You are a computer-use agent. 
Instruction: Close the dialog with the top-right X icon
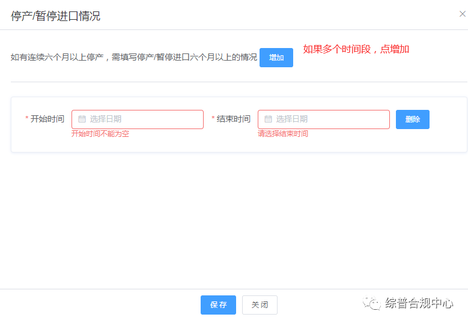(462, 14)
